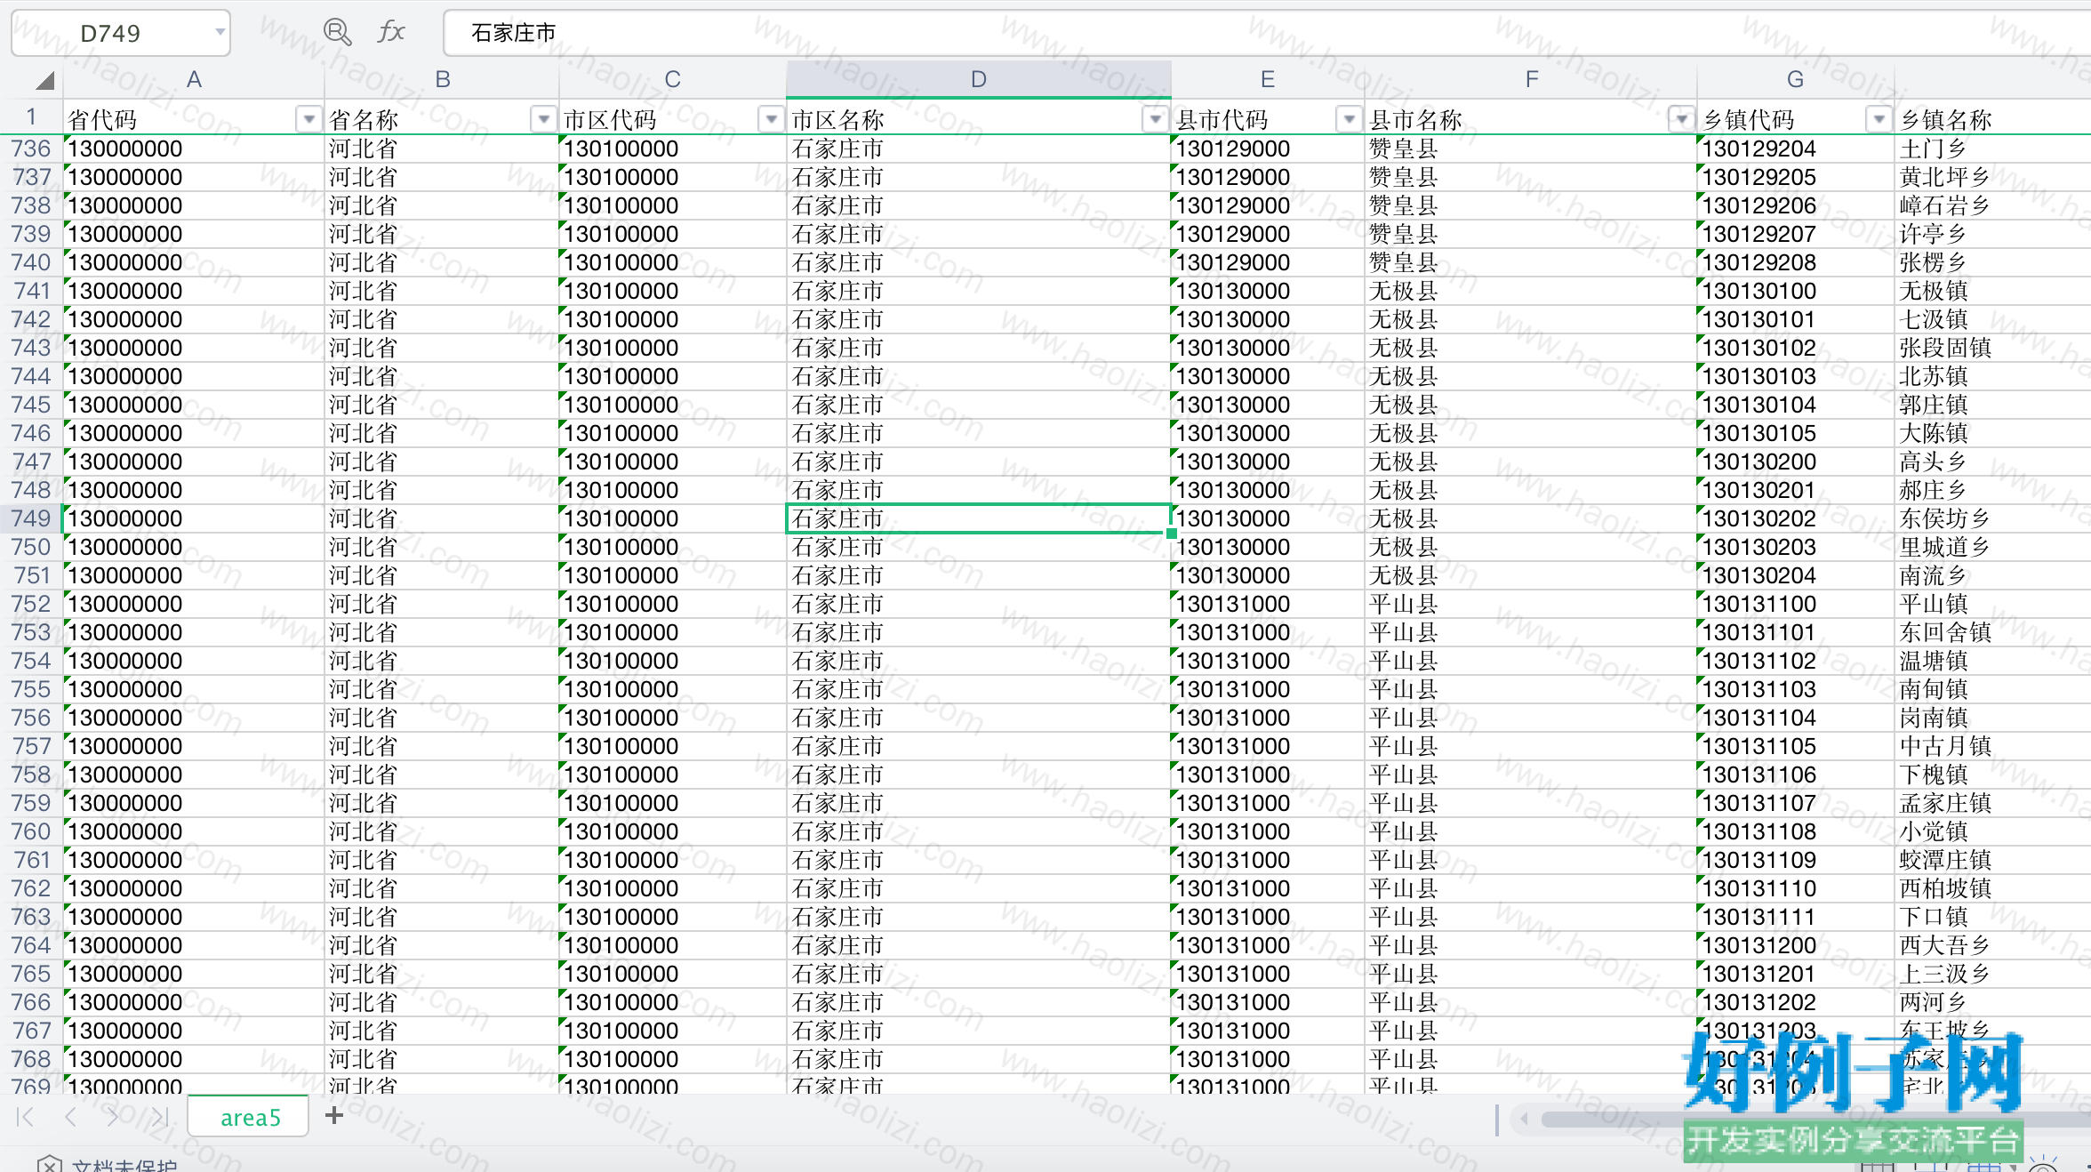This screenshot has height=1172, width=2091.
Task: Click cell with 黄北坪乡
Action: [x=1992, y=177]
